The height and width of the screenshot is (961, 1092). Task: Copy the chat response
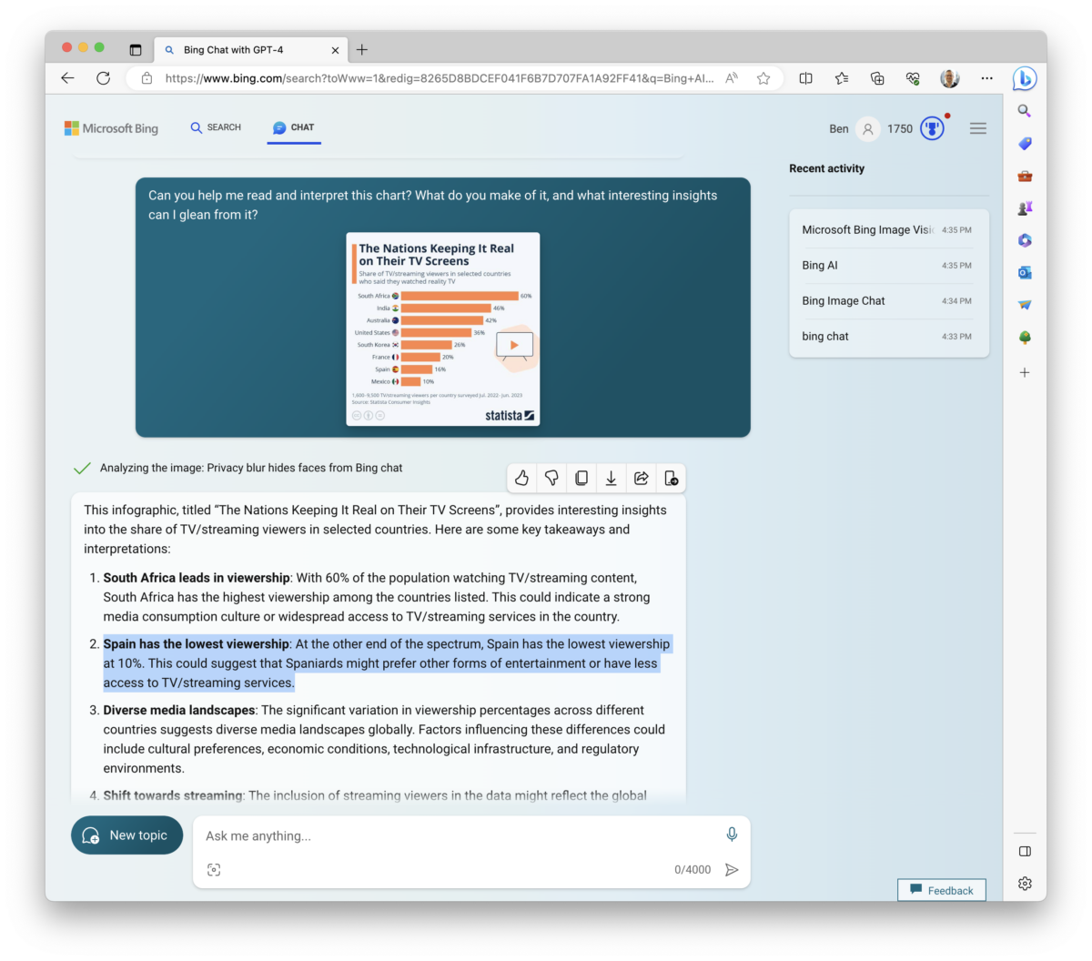pyautogui.click(x=581, y=478)
